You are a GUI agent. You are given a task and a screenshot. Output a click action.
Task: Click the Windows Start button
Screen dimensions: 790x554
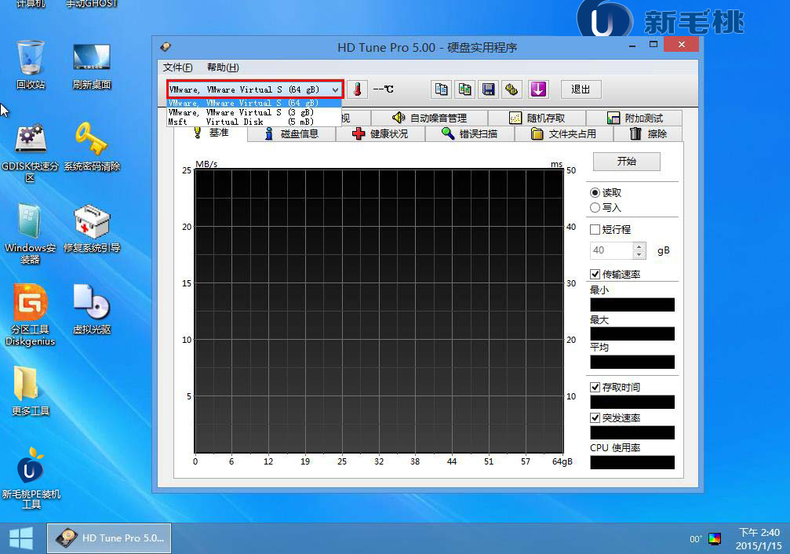click(21, 538)
